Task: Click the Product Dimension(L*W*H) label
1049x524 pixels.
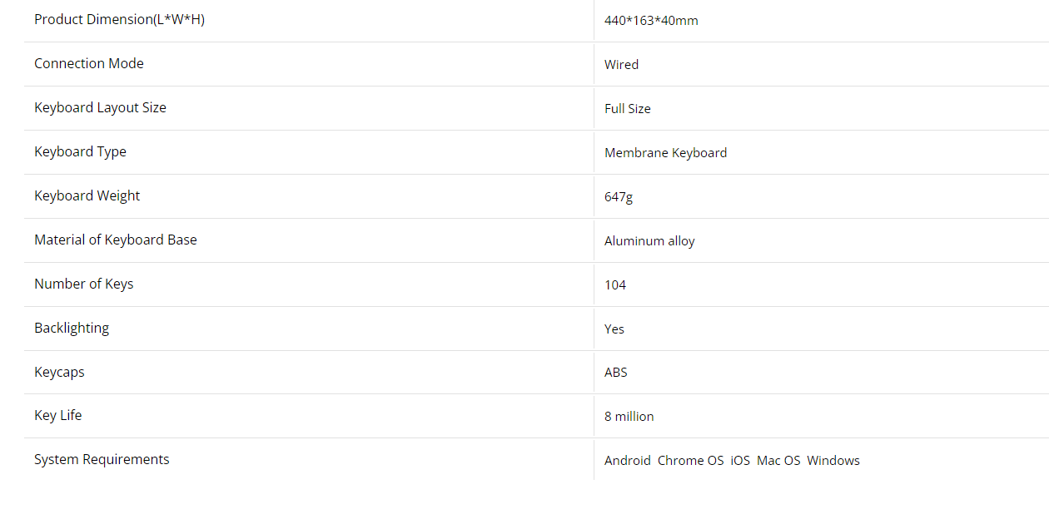Action: tap(119, 19)
